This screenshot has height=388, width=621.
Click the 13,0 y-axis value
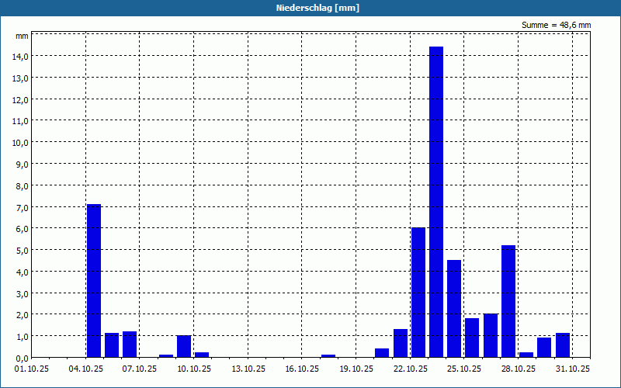[x=20, y=78]
